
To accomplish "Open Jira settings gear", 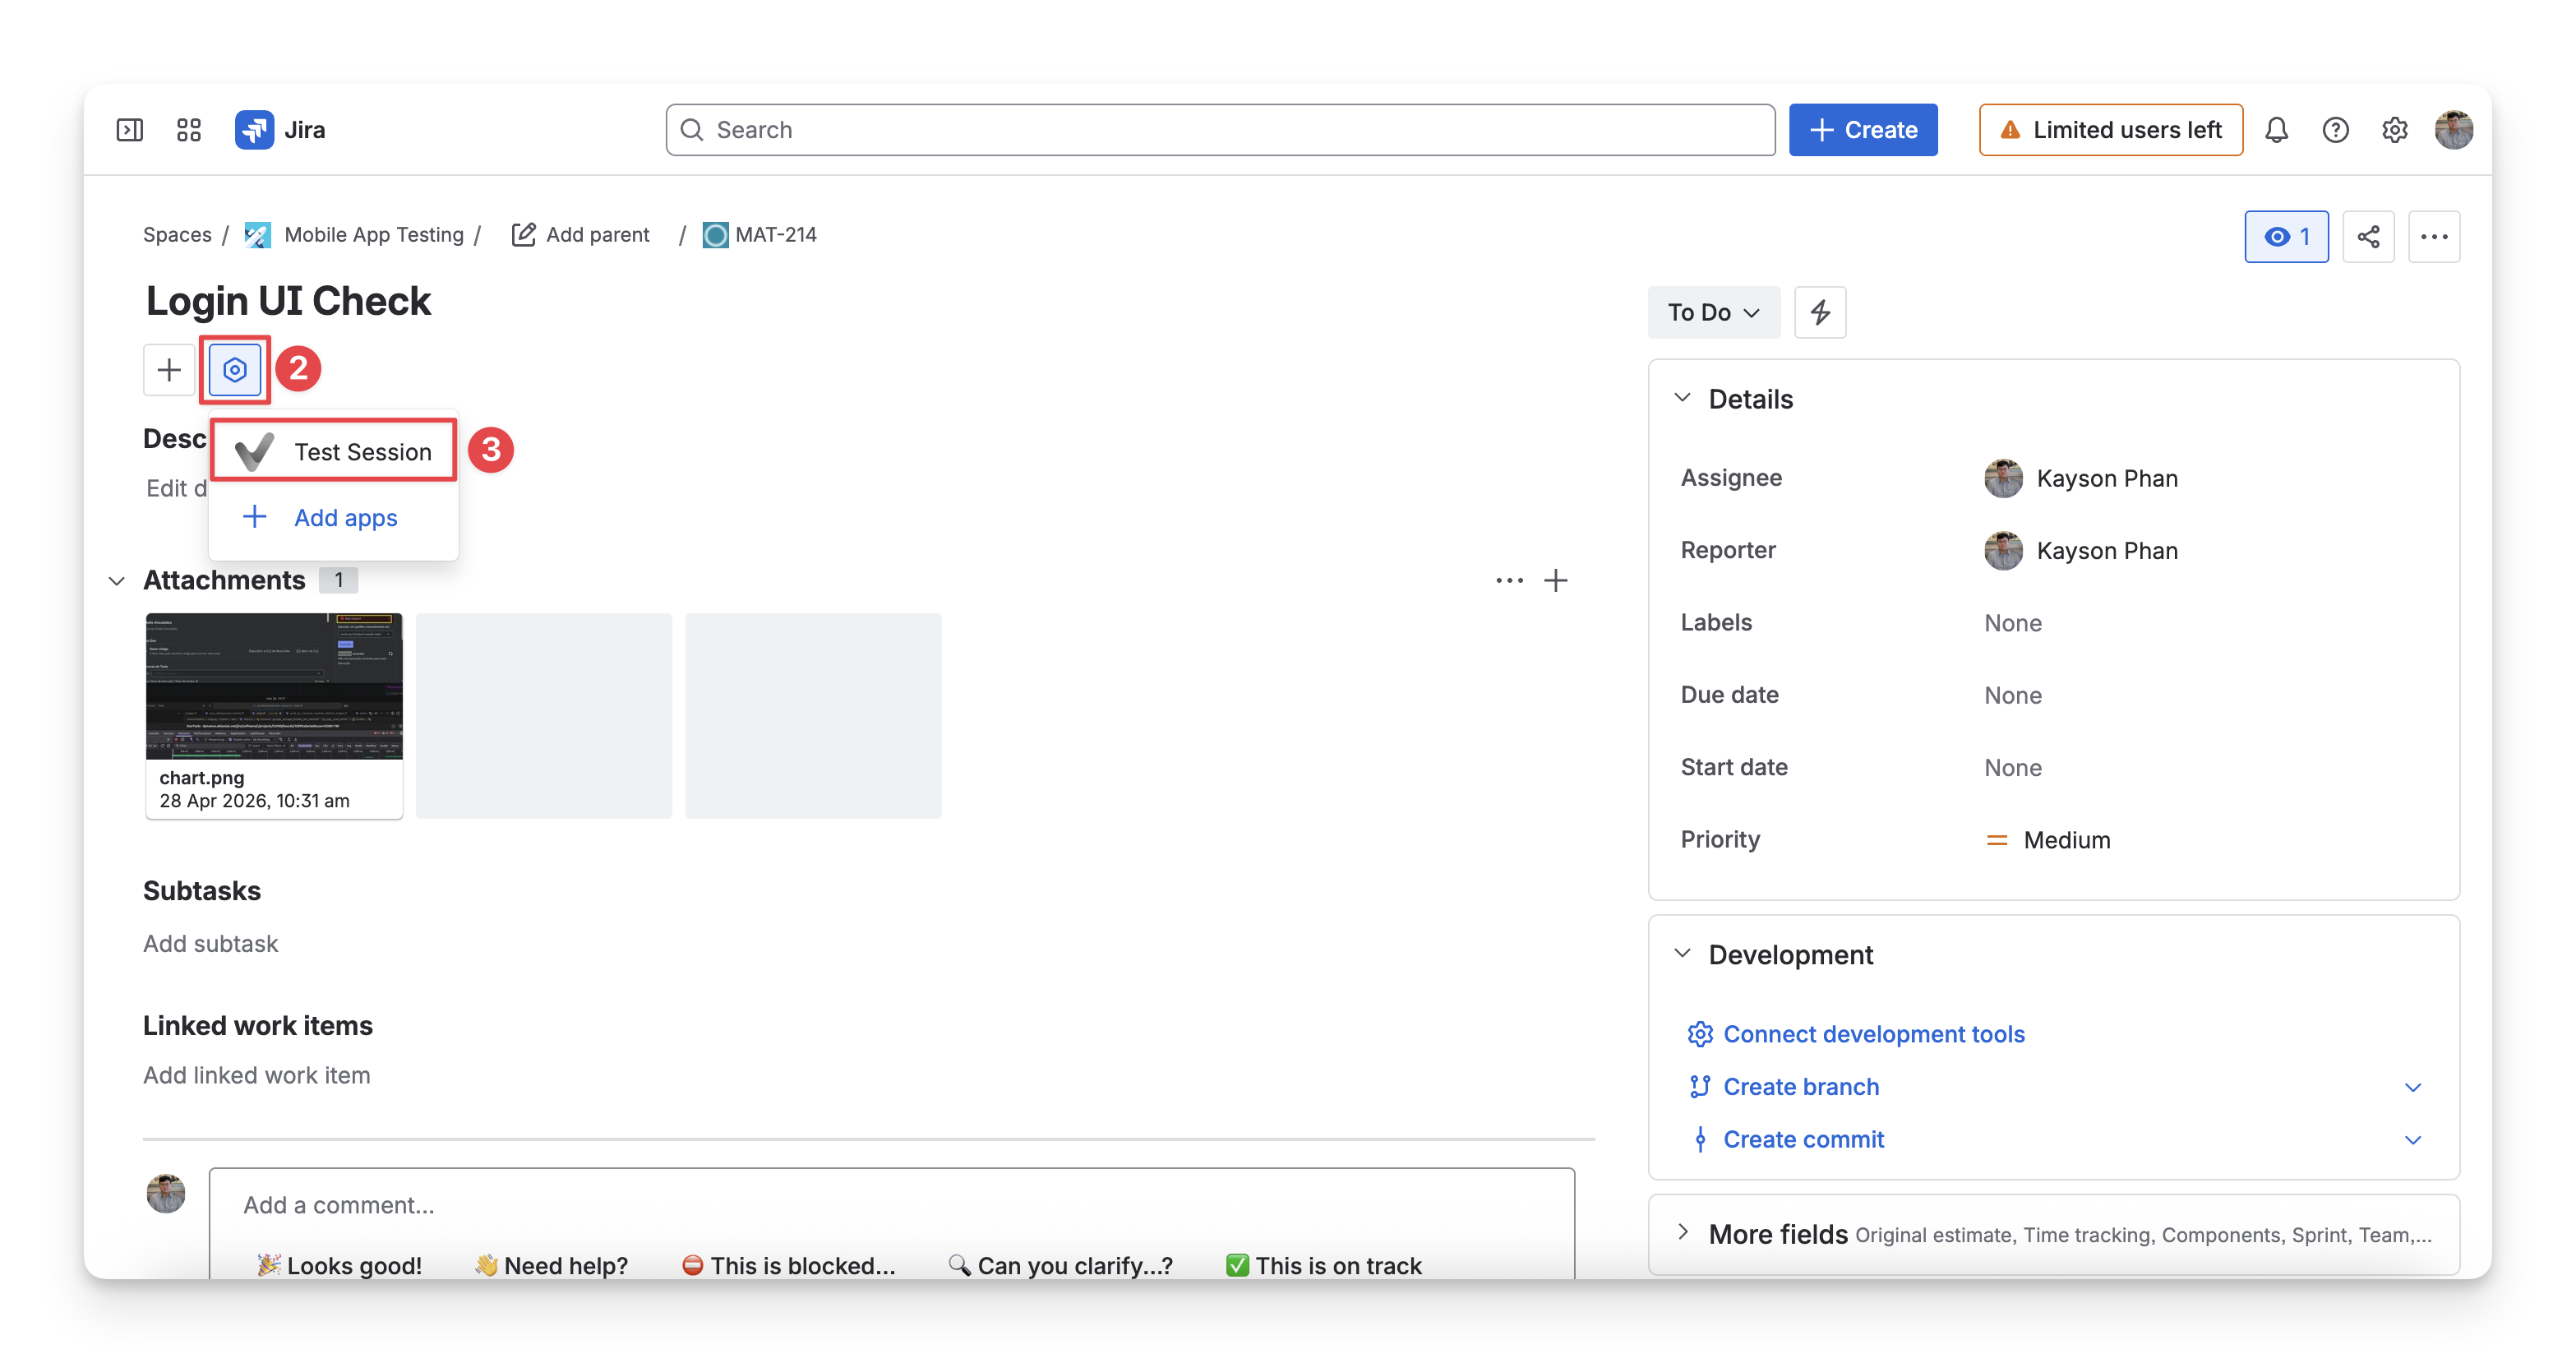I will [2395, 130].
